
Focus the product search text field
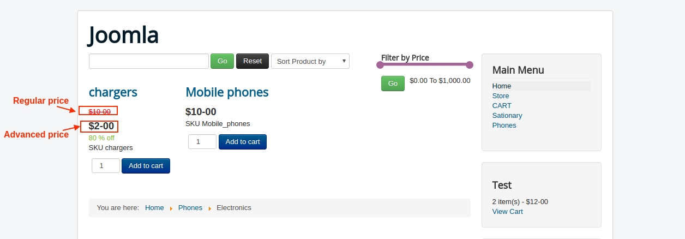[149, 61]
